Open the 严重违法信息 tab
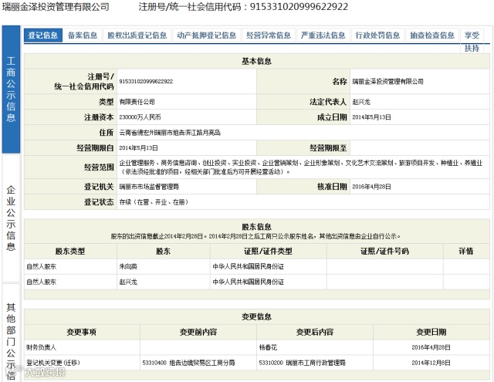This screenshot has height=382, width=494. click(x=323, y=35)
